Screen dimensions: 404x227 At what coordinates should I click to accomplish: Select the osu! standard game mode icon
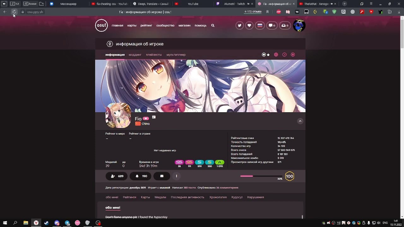point(264,55)
